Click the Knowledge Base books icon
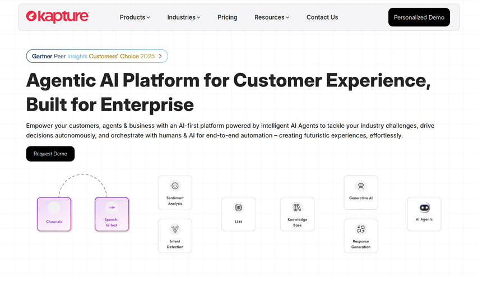Image resolution: width=478 pixels, height=299 pixels. tap(297, 208)
